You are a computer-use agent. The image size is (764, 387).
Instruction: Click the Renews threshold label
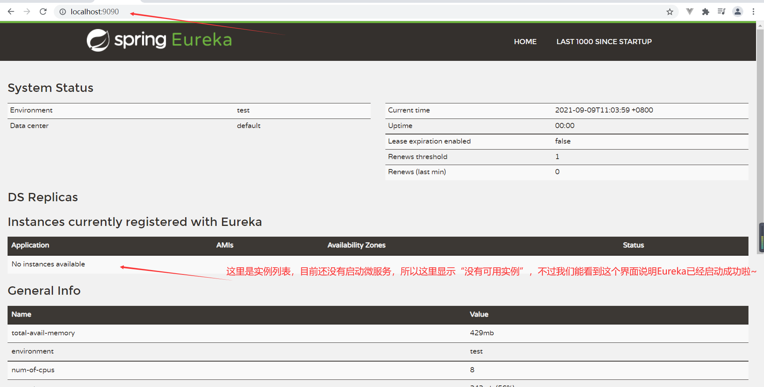(418, 157)
